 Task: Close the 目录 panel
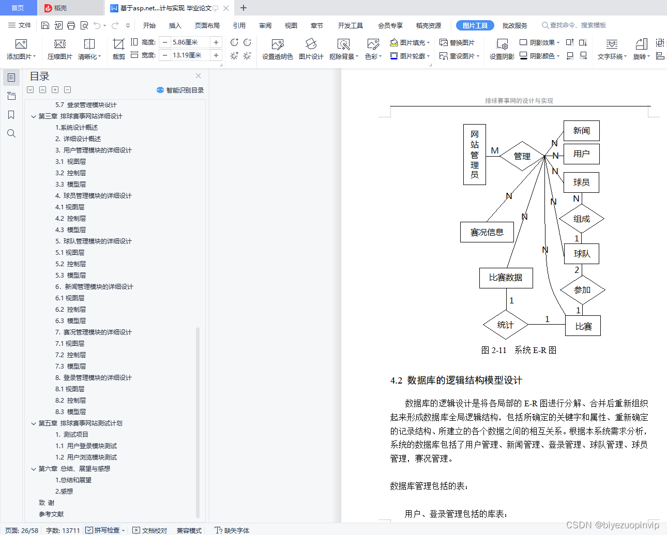198,76
